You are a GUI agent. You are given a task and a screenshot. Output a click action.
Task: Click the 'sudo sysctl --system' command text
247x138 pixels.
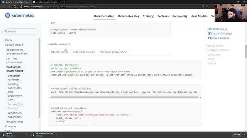coord(64,33)
